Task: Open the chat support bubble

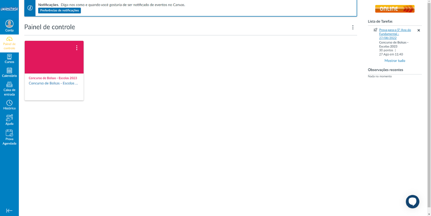Action: (412, 202)
